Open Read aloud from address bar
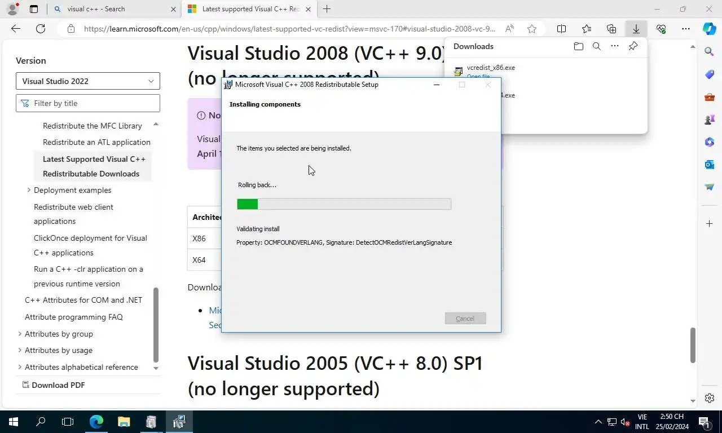The image size is (722, 433). pos(509,29)
